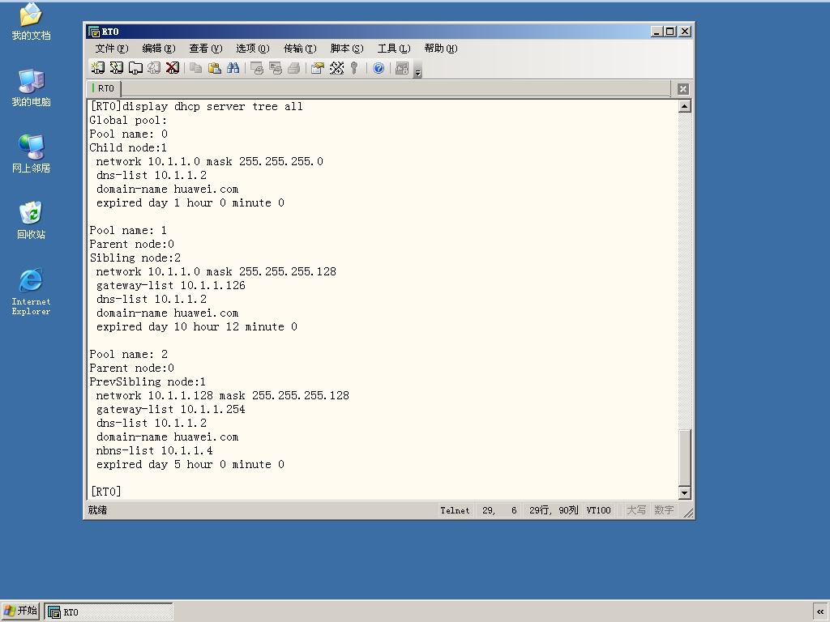The height and width of the screenshot is (622, 830).
Task: Open the 脚本(S) menu
Action: click(347, 49)
